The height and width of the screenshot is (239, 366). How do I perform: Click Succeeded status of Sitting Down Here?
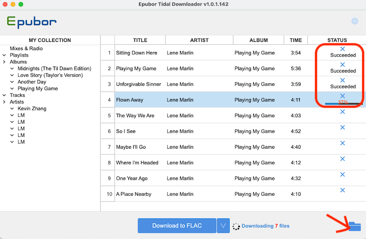coord(343,55)
